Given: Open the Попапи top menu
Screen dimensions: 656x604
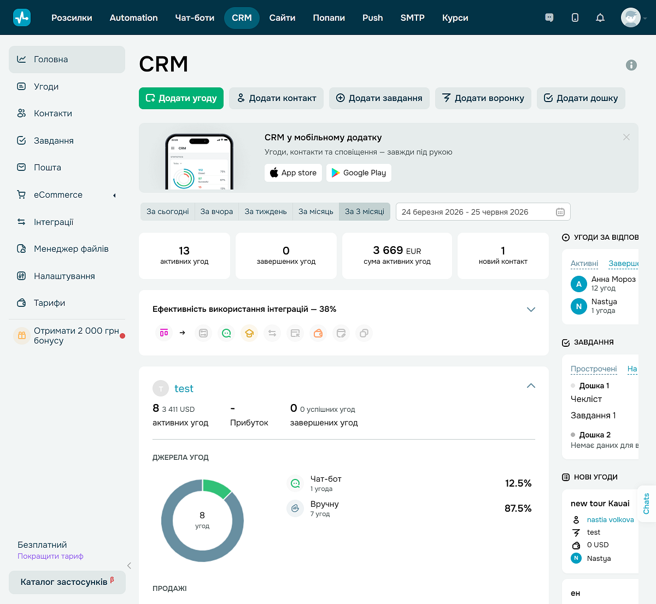Looking at the screenshot, I should coord(329,17).
